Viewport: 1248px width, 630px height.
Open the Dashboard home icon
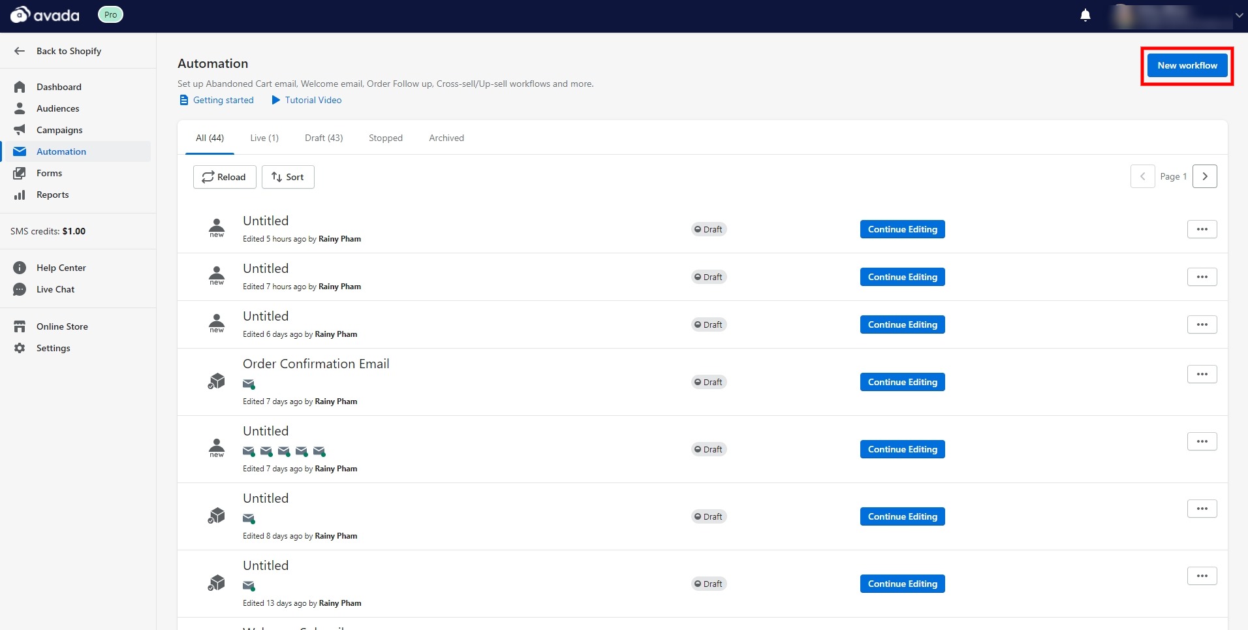click(20, 87)
